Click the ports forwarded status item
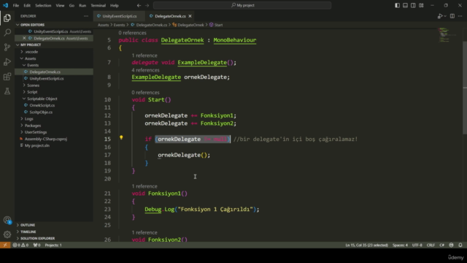Image resolution: width=467 pixels, height=263 pixels. pyautogui.click(x=36, y=245)
